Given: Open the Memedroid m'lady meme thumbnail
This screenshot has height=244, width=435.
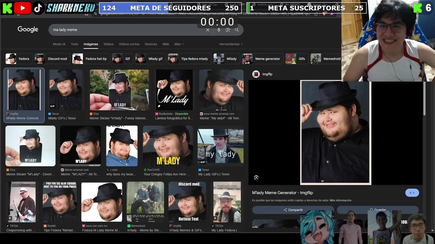Looking at the screenshot, I should pyautogui.click(x=145, y=202).
